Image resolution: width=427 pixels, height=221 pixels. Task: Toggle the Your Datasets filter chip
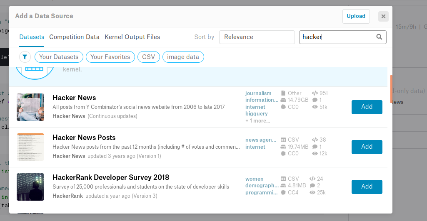click(59, 57)
